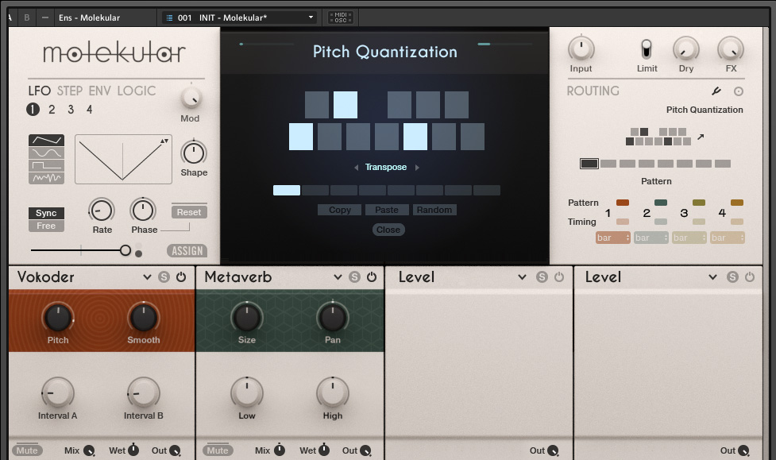Set the LFO to Free mode
This screenshot has height=460, width=776.
coord(46,226)
